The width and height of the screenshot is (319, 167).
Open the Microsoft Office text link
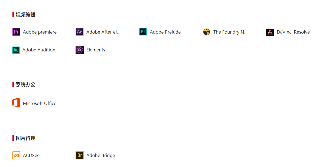pos(40,103)
